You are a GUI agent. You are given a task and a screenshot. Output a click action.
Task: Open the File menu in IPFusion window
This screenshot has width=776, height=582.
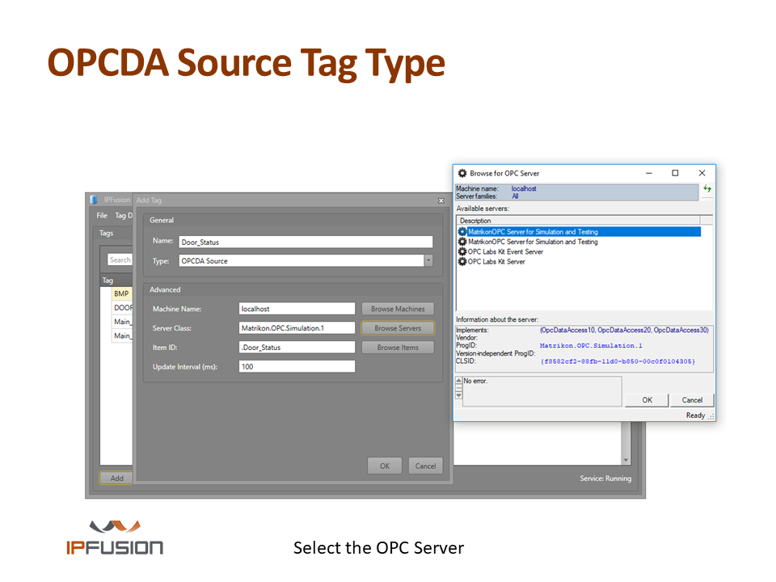tap(102, 215)
